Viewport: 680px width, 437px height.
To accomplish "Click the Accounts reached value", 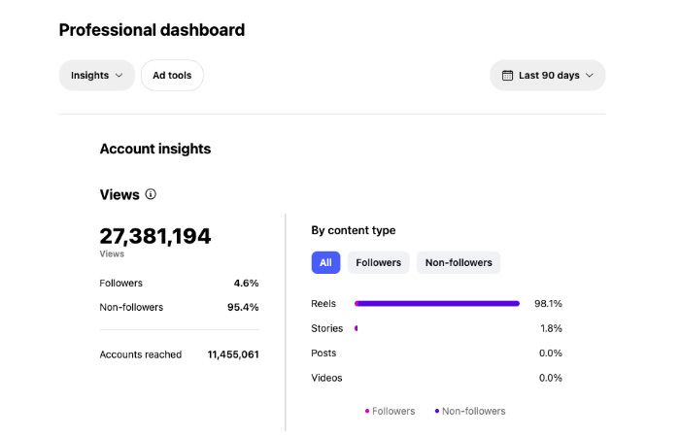I will pyautogui.click(x=233, y=354).
